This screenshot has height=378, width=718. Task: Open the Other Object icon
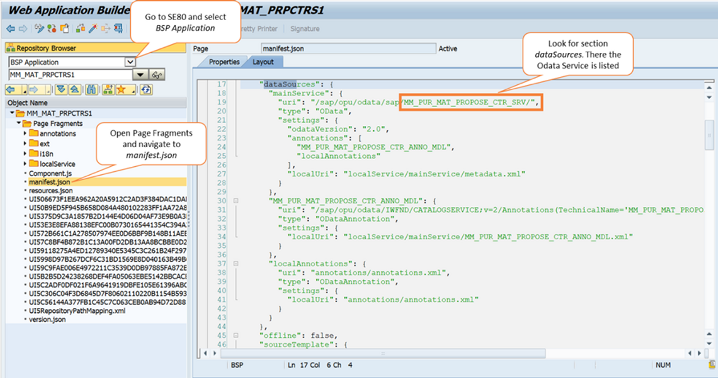tap(65, 28)
